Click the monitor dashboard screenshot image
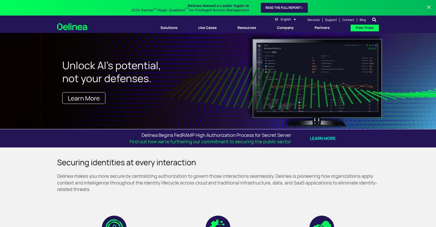 (x=317, y=82)
